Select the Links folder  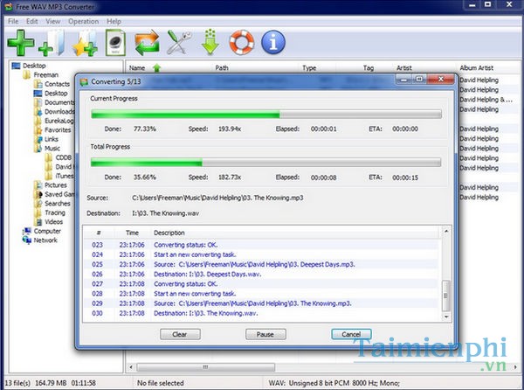pos(52,139)
